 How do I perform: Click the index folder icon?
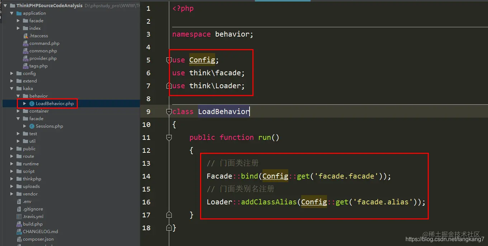pos(25,28)
